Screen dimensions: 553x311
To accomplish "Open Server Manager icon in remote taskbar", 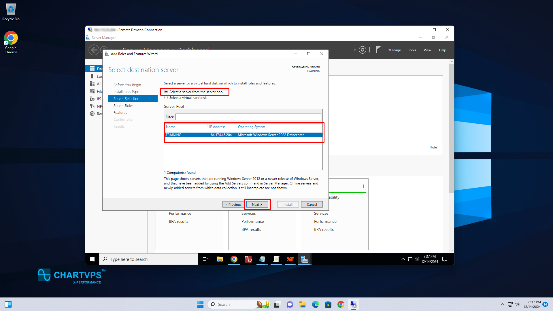I will coord(305,259).
